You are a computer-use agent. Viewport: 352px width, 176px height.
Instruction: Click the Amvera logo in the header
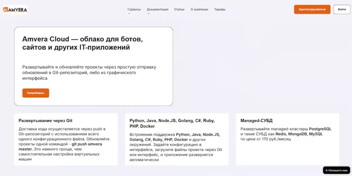(15, 10)
